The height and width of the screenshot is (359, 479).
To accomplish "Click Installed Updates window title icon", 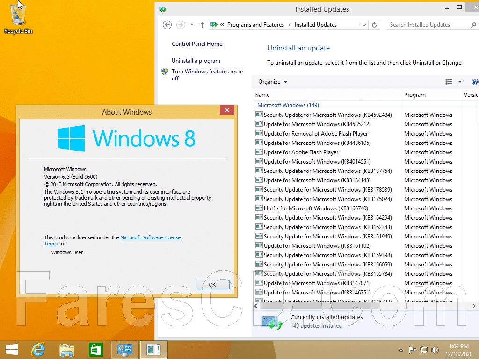I will tap(163, 9).
